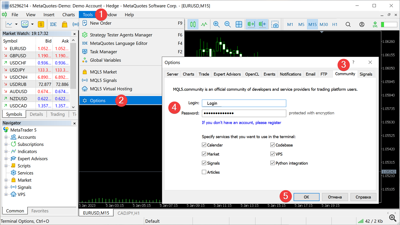Toggle the Calendar service checkbox
400x225 pixels.
pos(204,145)
